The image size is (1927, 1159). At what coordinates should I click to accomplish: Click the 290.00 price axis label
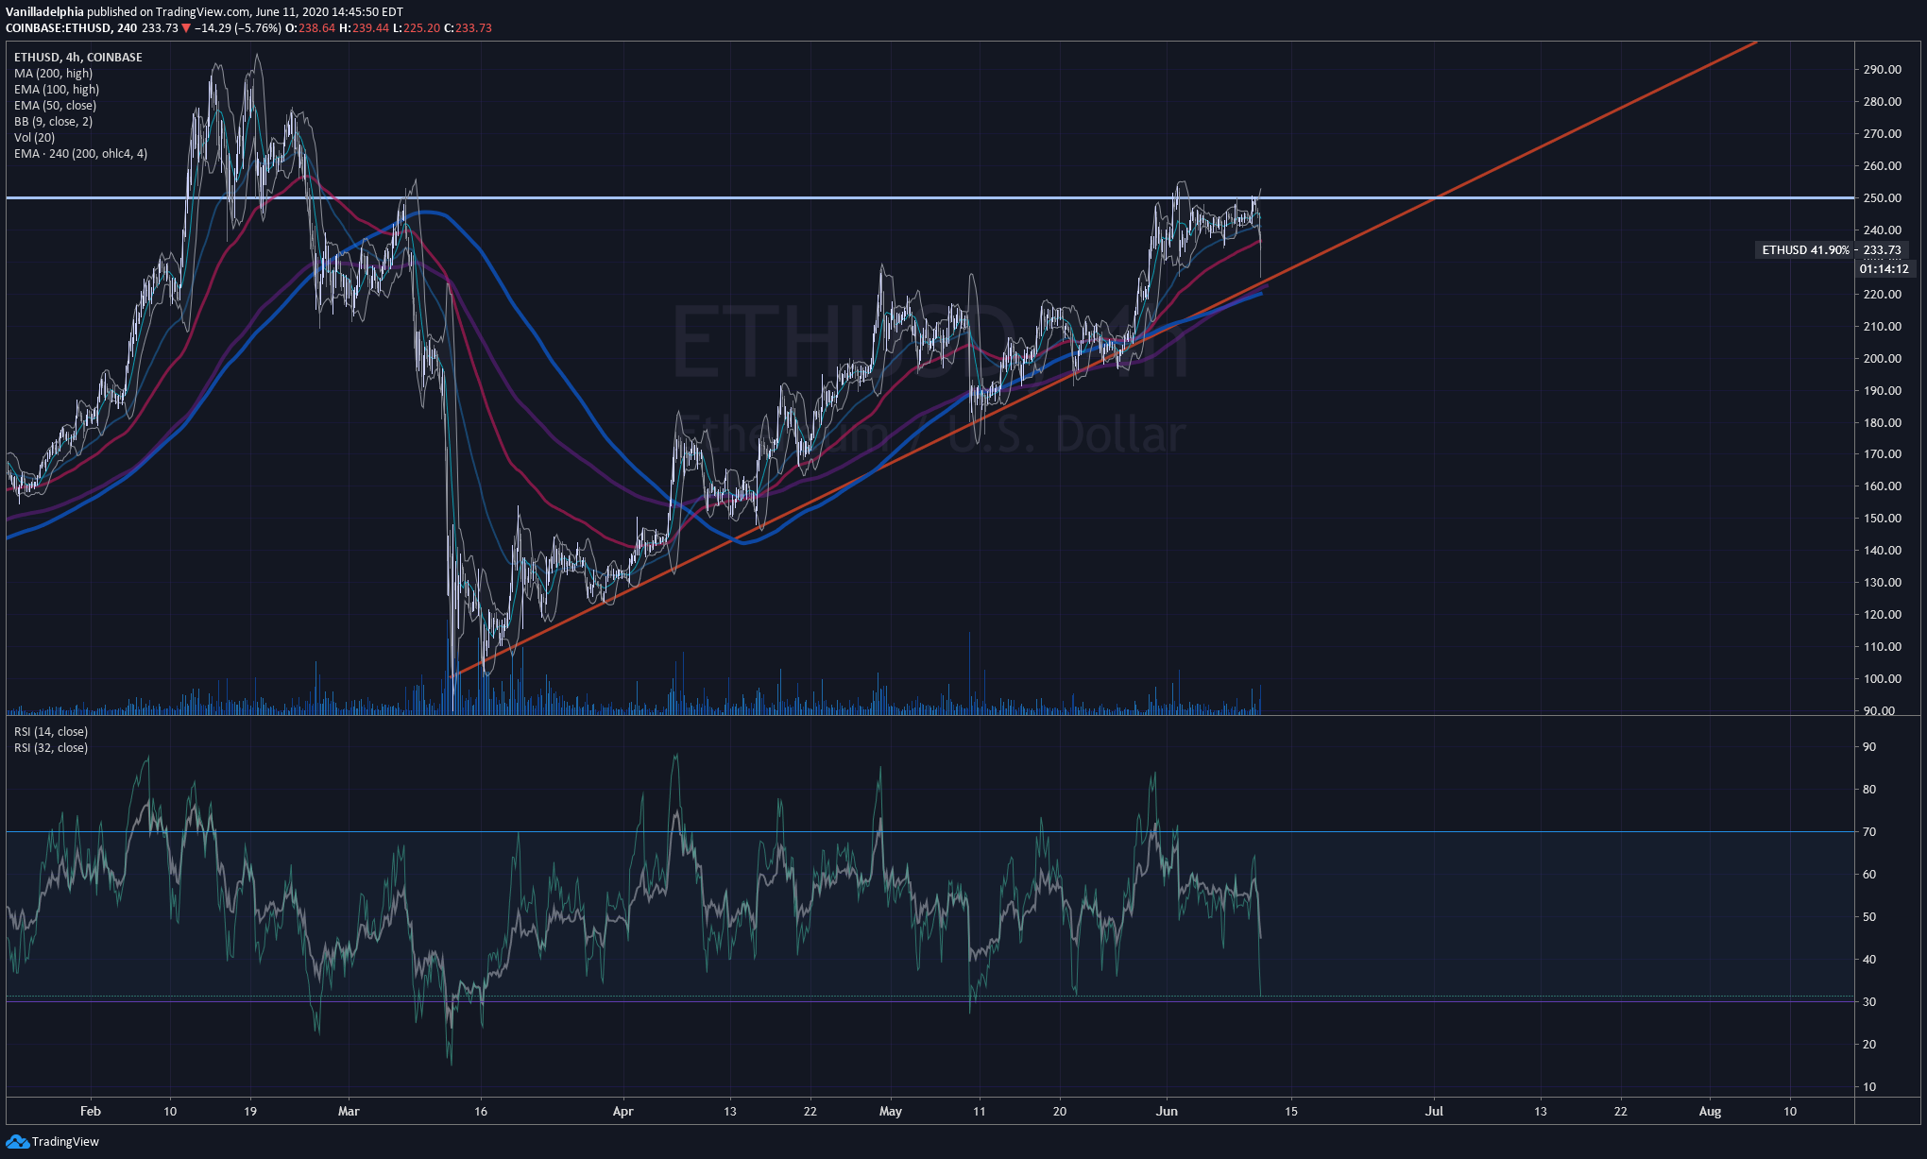pos(1883,70)
